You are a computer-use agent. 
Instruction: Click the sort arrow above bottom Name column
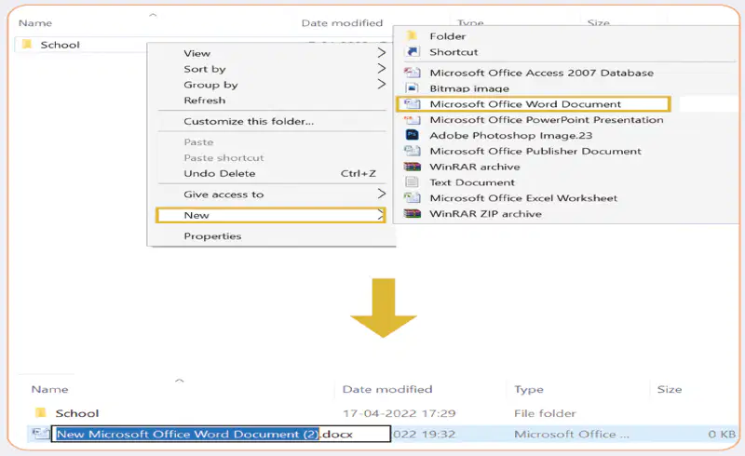click(x=179, y=380)
